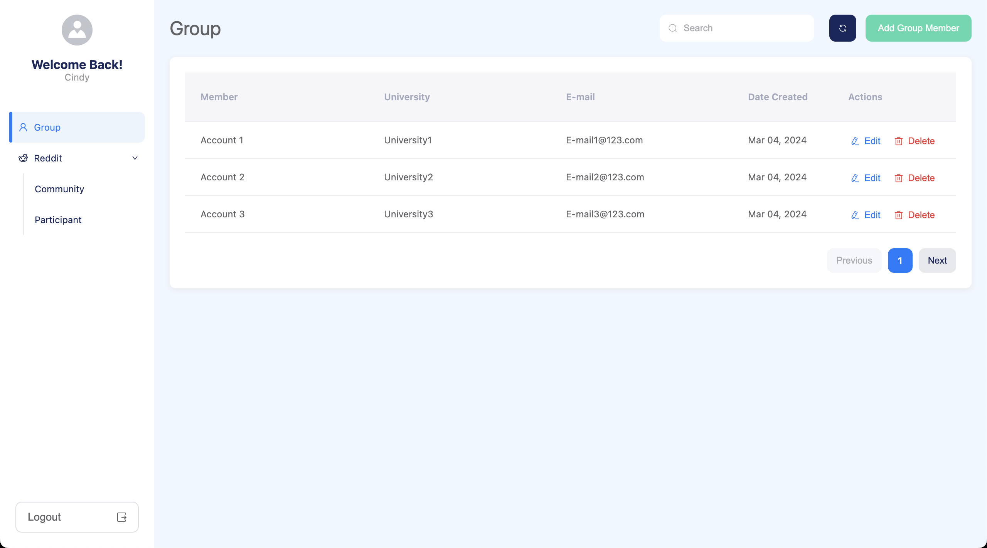Click pencil icon for Account 1
The image size is (987, 548).
[x=855, y=141]
